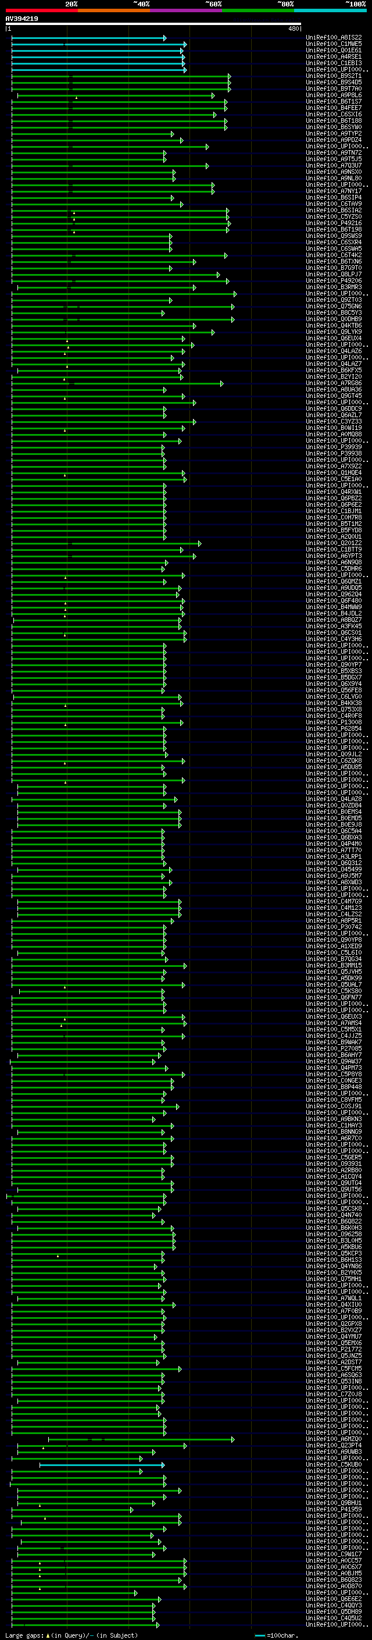Click the purple ~60% identity legend bar
Image resolution: width=372 pixels, height=1640 pixels.
[187, 10]
